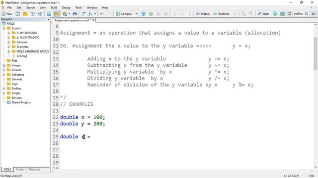
Task: Click the forward navigation arrow
Action: [x=109, y=14]
